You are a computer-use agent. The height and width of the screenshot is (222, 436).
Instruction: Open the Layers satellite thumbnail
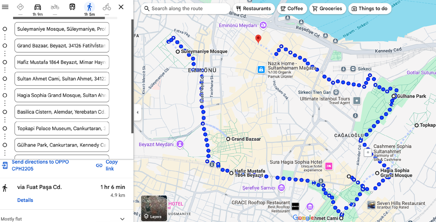point(154,209)
